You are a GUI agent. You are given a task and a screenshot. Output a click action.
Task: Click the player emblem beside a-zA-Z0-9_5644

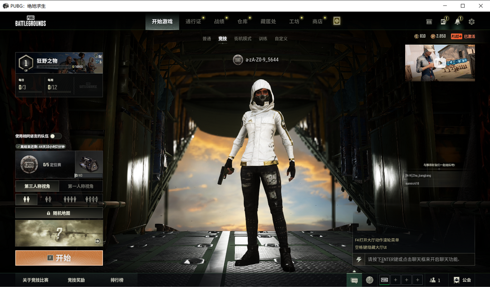238,60
